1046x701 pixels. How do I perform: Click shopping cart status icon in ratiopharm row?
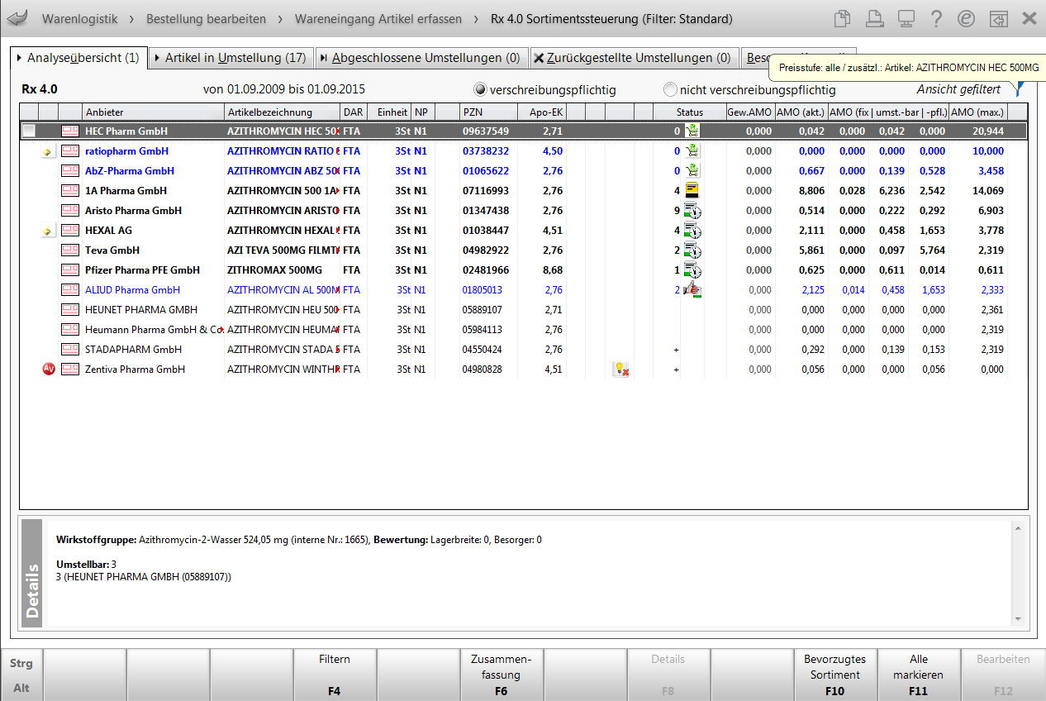[x=692, y=150]
